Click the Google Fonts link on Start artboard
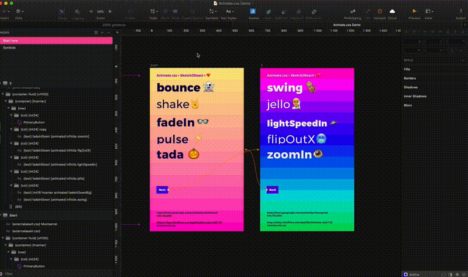468x277 pixels. [187, 214]
